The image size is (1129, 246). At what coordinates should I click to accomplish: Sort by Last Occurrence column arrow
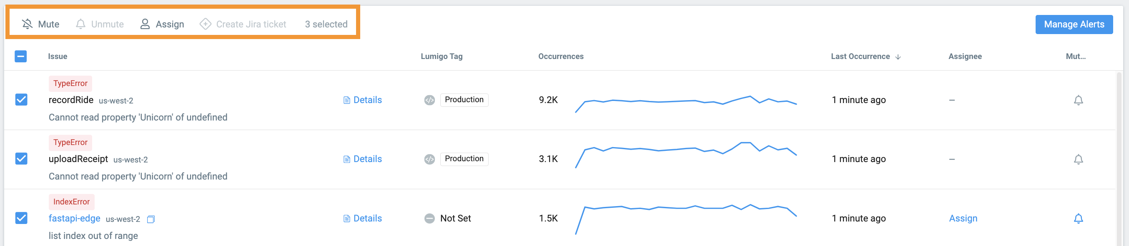pos(898,57)
